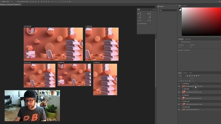Click the align vertical centers icon
Screen dimensions: 221x124
pyautogui.click(x=44, y=1)
